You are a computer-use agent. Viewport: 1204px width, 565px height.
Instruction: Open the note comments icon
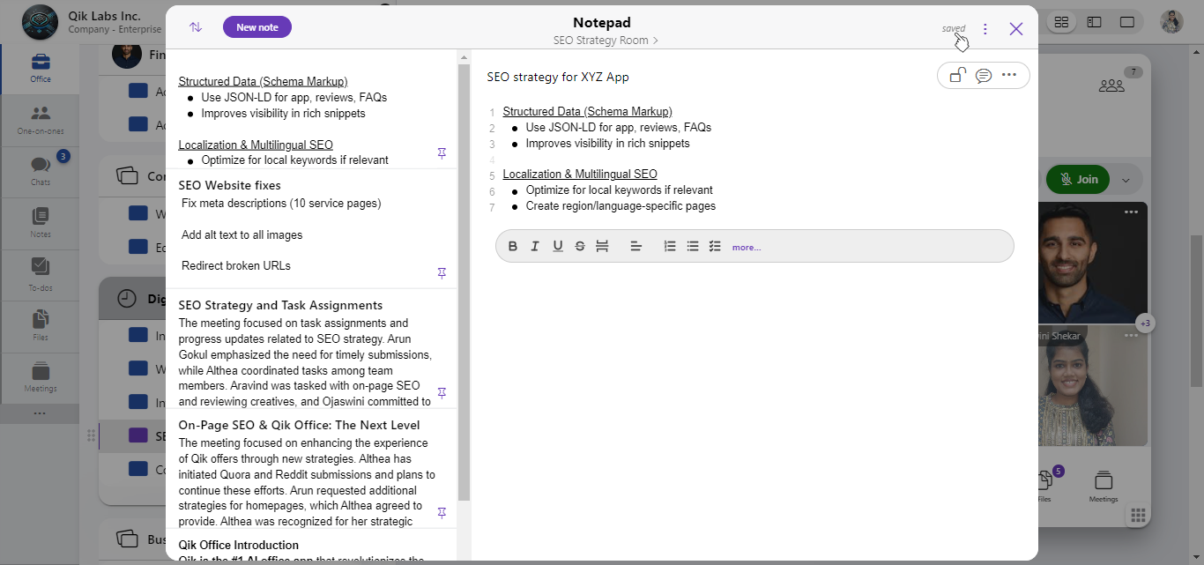point(984,76)
